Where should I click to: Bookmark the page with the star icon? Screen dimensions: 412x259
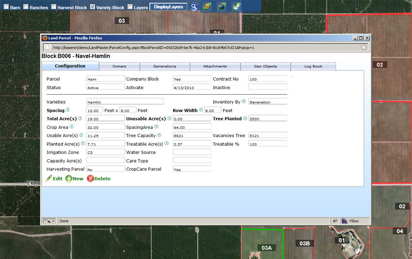point(364,47)
